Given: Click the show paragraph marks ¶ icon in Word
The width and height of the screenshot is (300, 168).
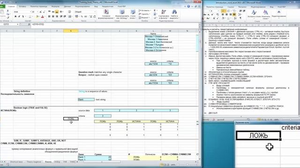Looking at the screenshot, I should point(240,18).
